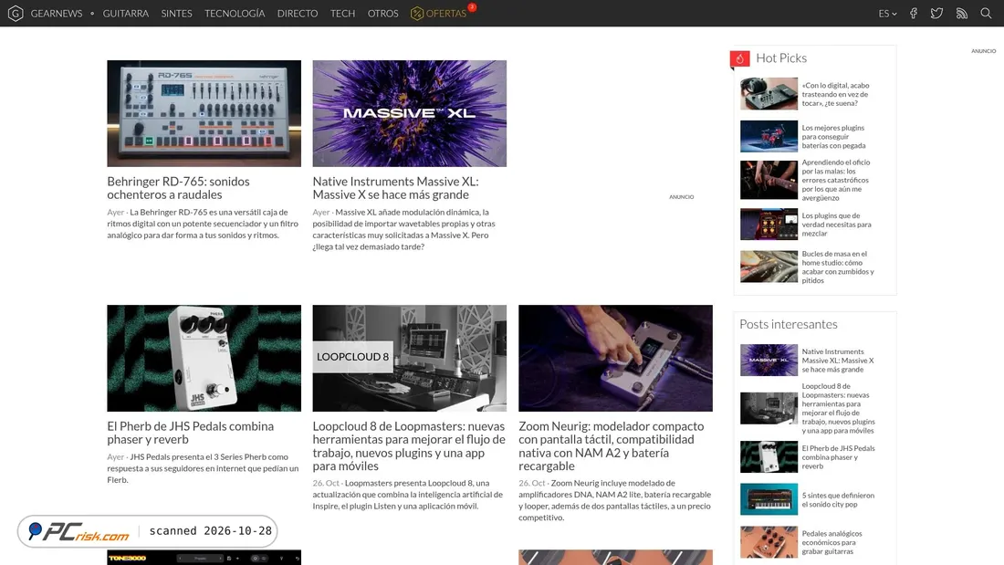Open the SINTES menu
The height and width of the screenshot is (565, 1004).
(x=177, y=14)
